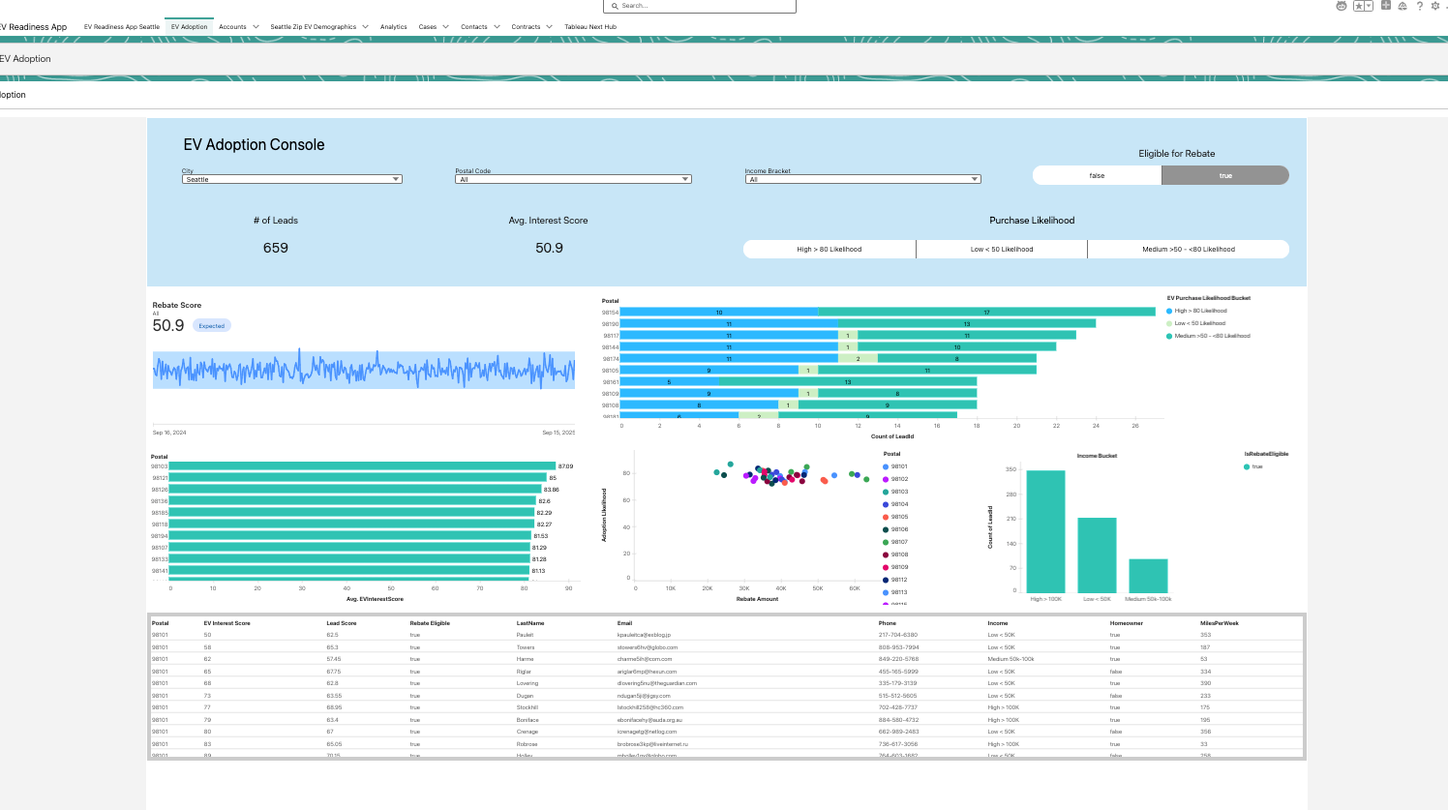The width and height of the screenshot is (1448, 810).
Task: Open the Favorites list dropdown arrow
Action: click(x=1369, y=6)
